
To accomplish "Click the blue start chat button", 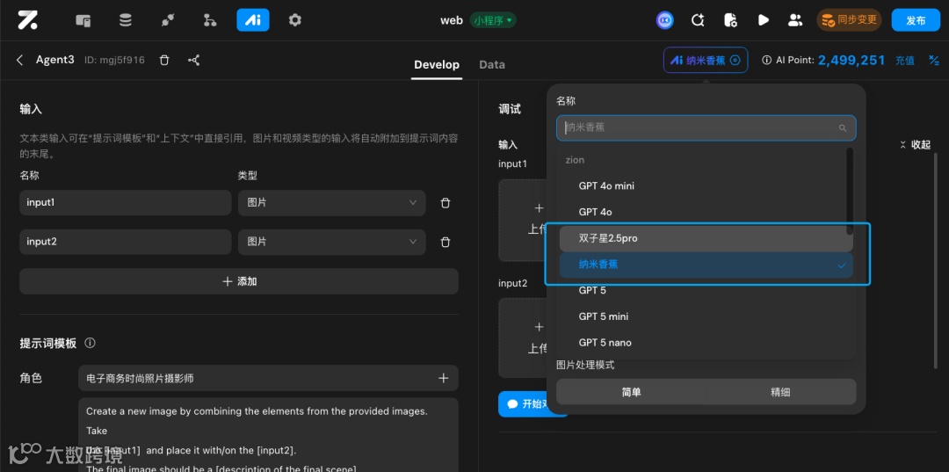I will coord(532,403).
